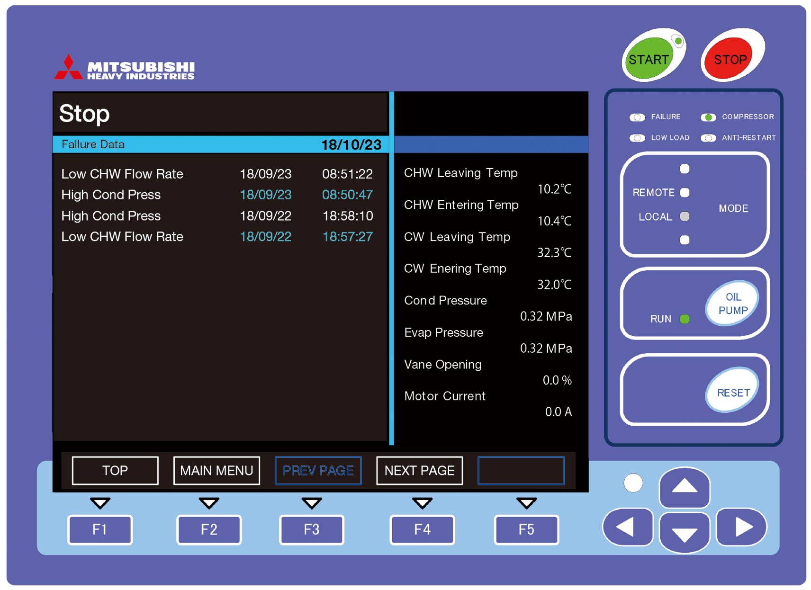This screenshot has height=590, width=811.
Task: Click the down arrow navigation key
Action: click(685, 533)
